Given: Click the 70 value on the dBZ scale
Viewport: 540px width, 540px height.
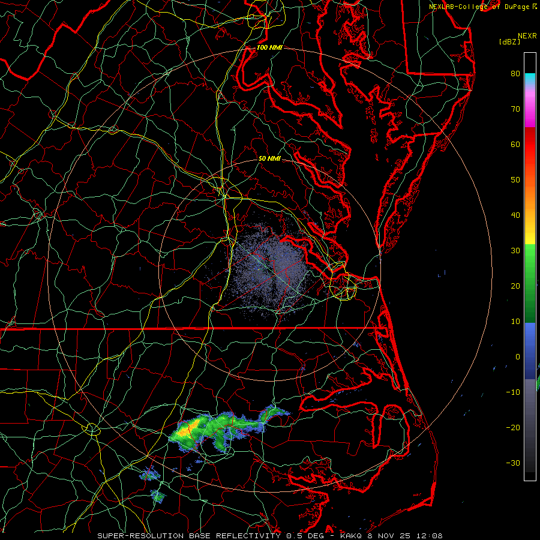Looking at the screenshot, I should 515,109.
